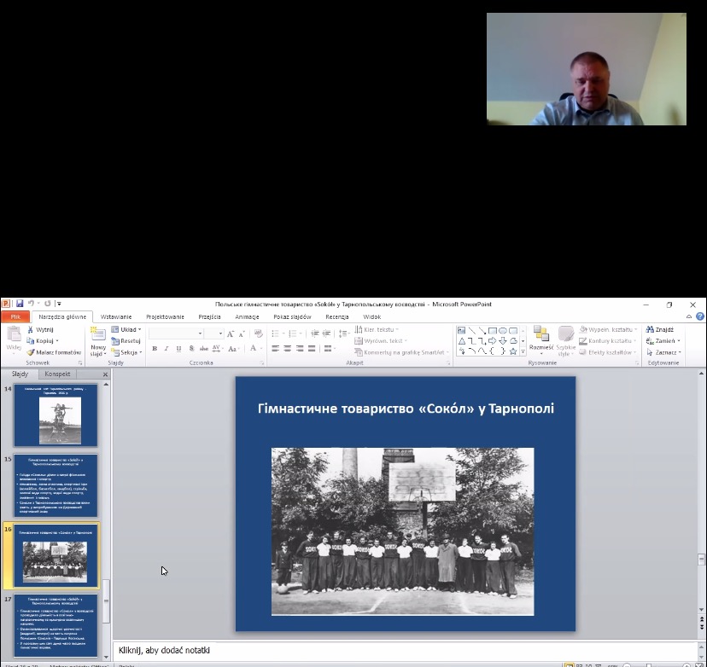Open PowerPoint help question mark icon
Image resolution: width=707 pixels, height=667 pixels.
(698, 316)
